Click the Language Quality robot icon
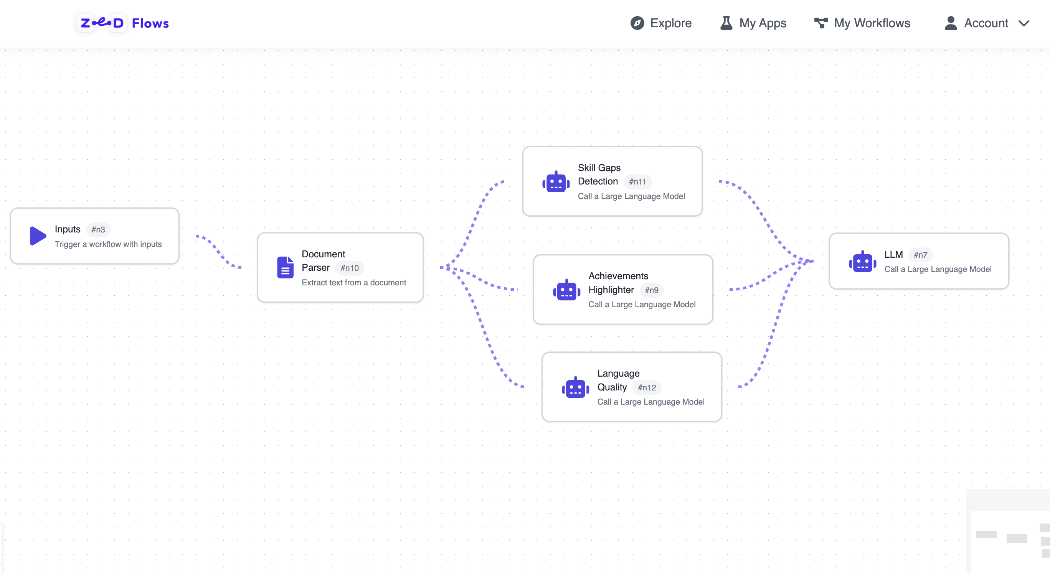 [575, 387]
